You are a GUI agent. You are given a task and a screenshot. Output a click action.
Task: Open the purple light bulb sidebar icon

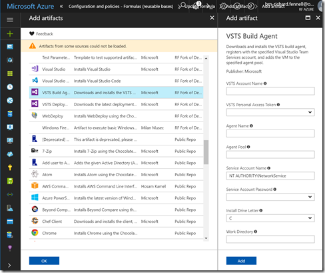tap(10, 248)
